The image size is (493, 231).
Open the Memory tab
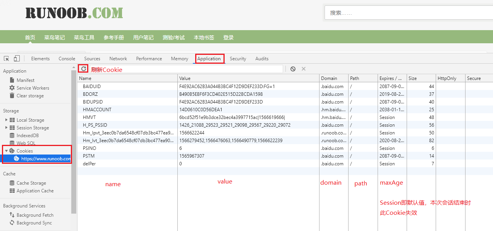tap(180, 59)
